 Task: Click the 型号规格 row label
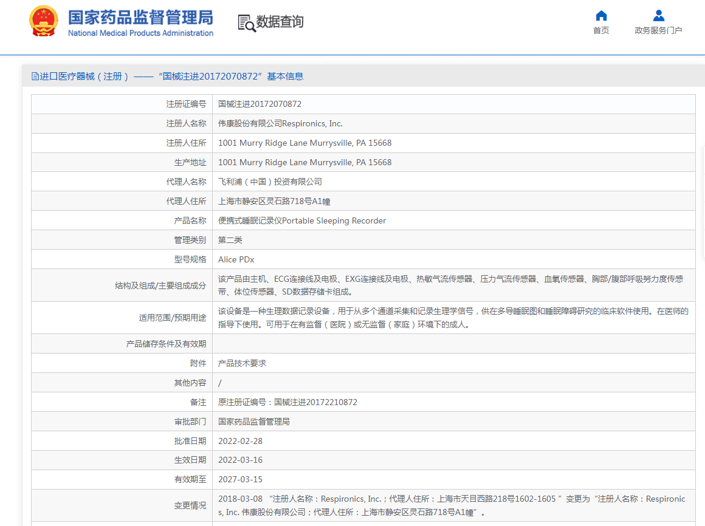pos(190,259)
